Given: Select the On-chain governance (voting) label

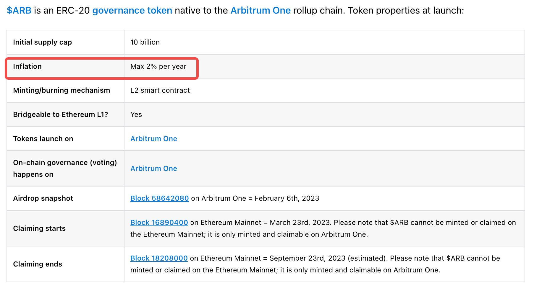Looking at the screenshot, I should 65,169.
